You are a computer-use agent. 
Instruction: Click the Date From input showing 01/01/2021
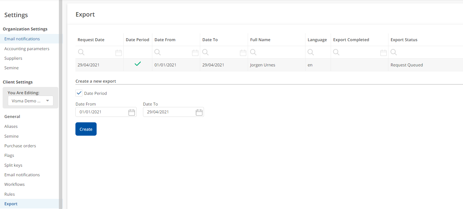[x=102, y=112]
